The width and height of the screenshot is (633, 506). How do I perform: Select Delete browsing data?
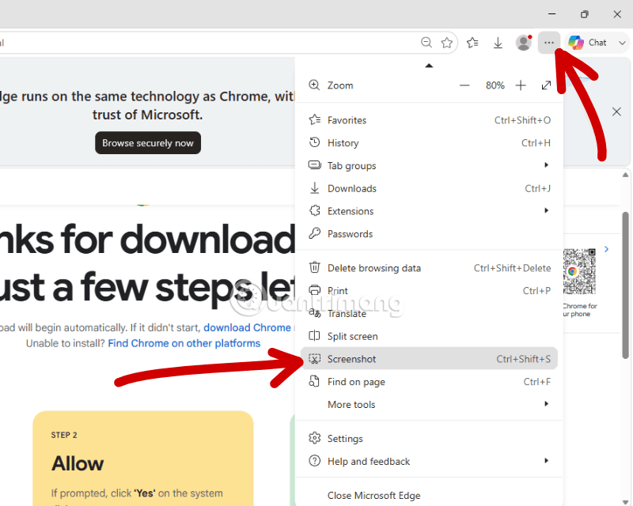[429, 268]
